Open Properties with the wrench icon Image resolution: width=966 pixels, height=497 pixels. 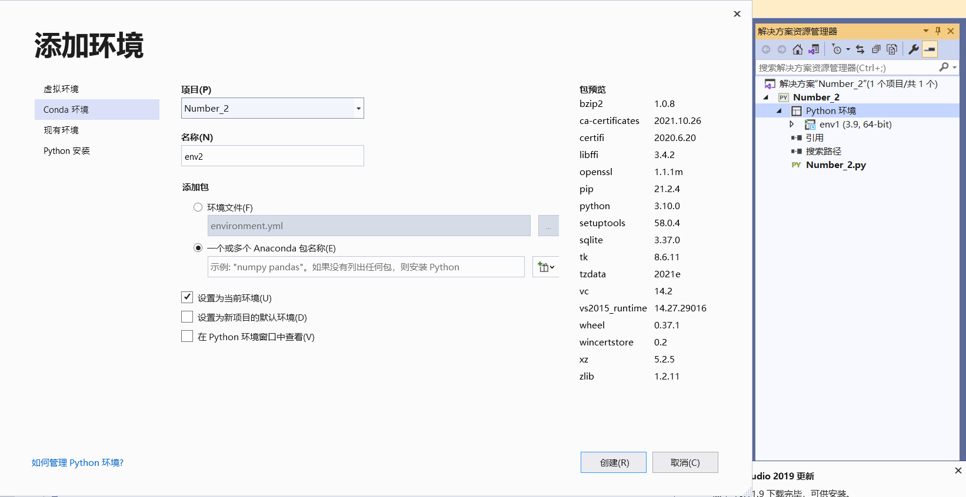pos(914,49)
